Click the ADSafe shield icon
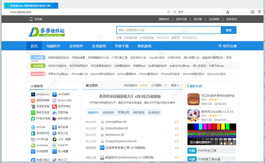 (33, 127)
